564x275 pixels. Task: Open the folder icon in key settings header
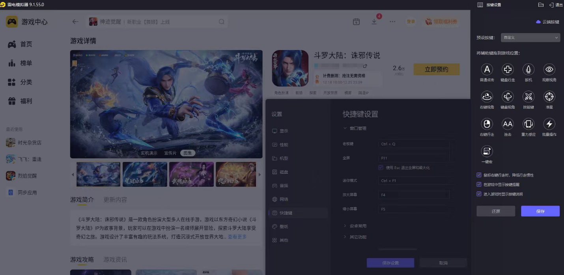click(x=541, y=5)
